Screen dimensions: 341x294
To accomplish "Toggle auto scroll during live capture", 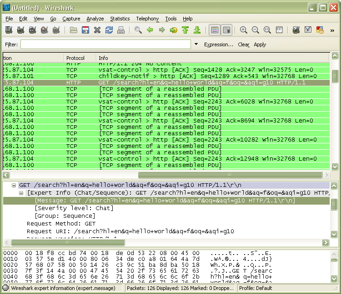I will 226,30.
